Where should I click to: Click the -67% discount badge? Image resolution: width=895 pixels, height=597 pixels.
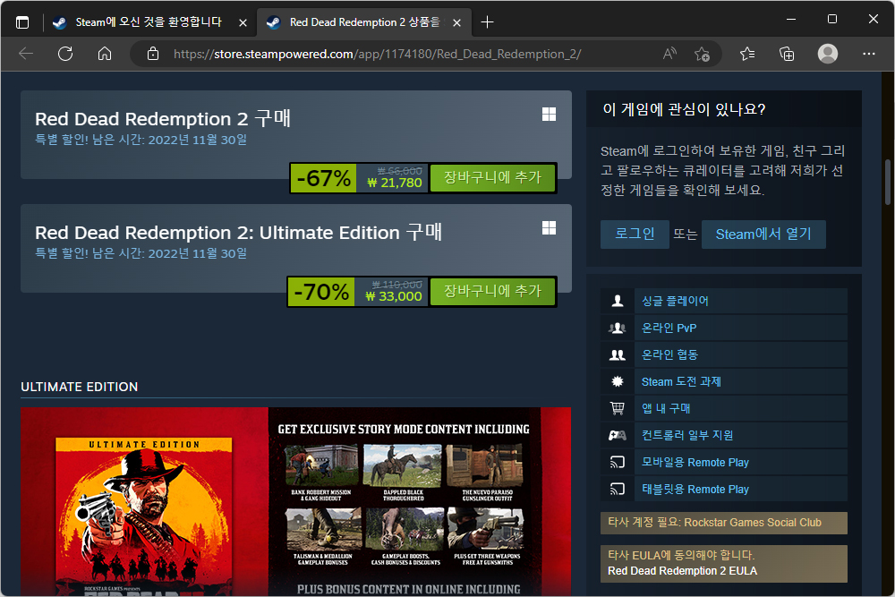(324, 178)
